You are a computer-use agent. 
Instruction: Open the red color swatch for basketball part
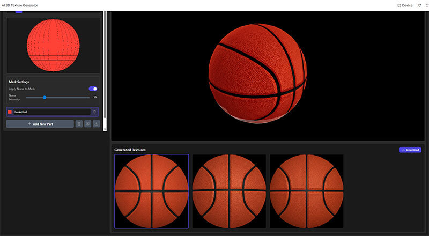(10, 112)
